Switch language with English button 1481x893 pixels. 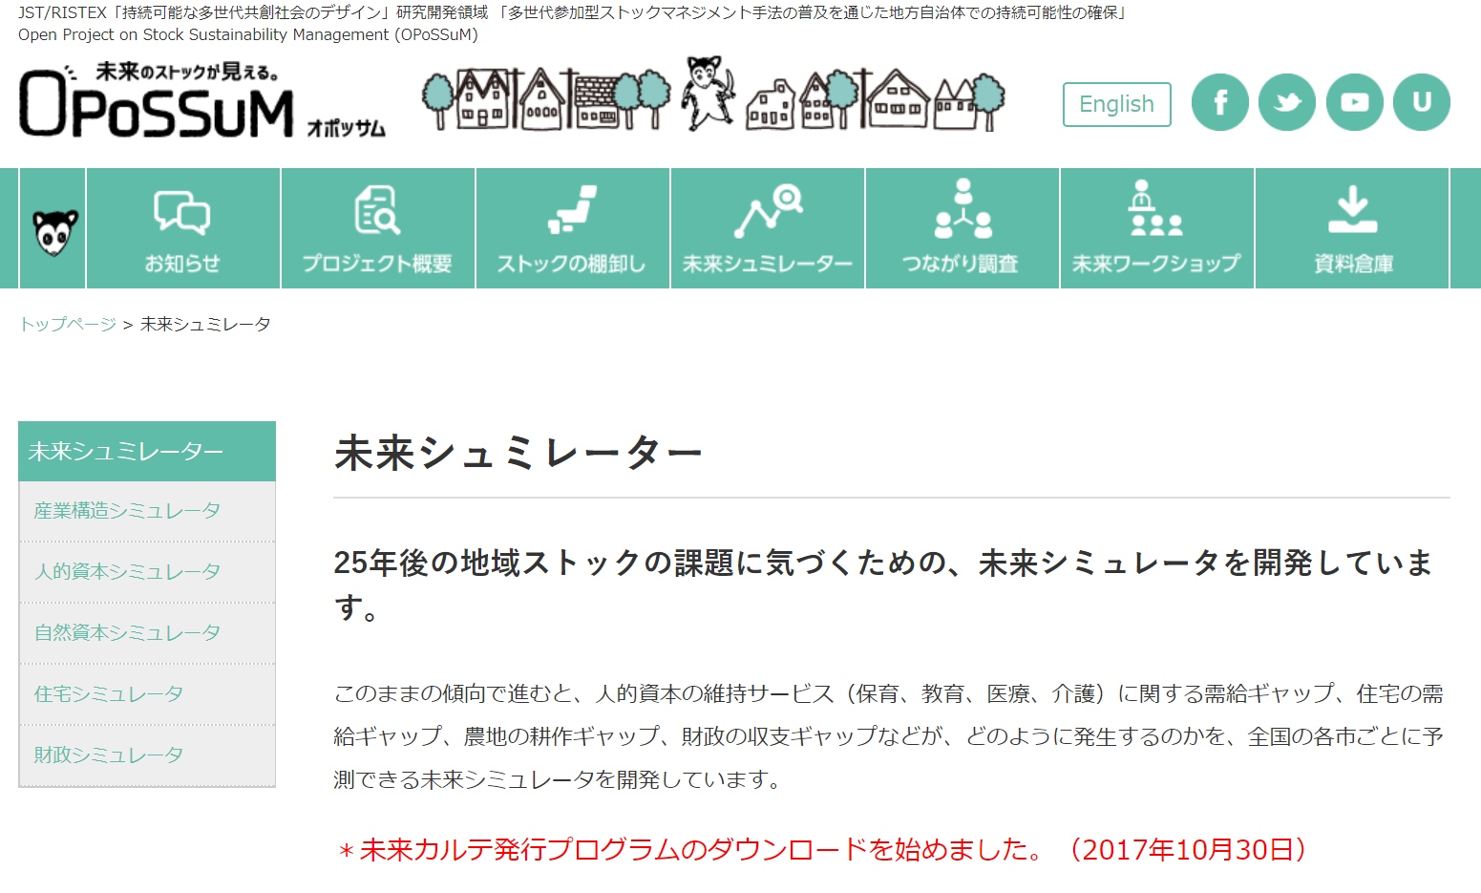1116,104
